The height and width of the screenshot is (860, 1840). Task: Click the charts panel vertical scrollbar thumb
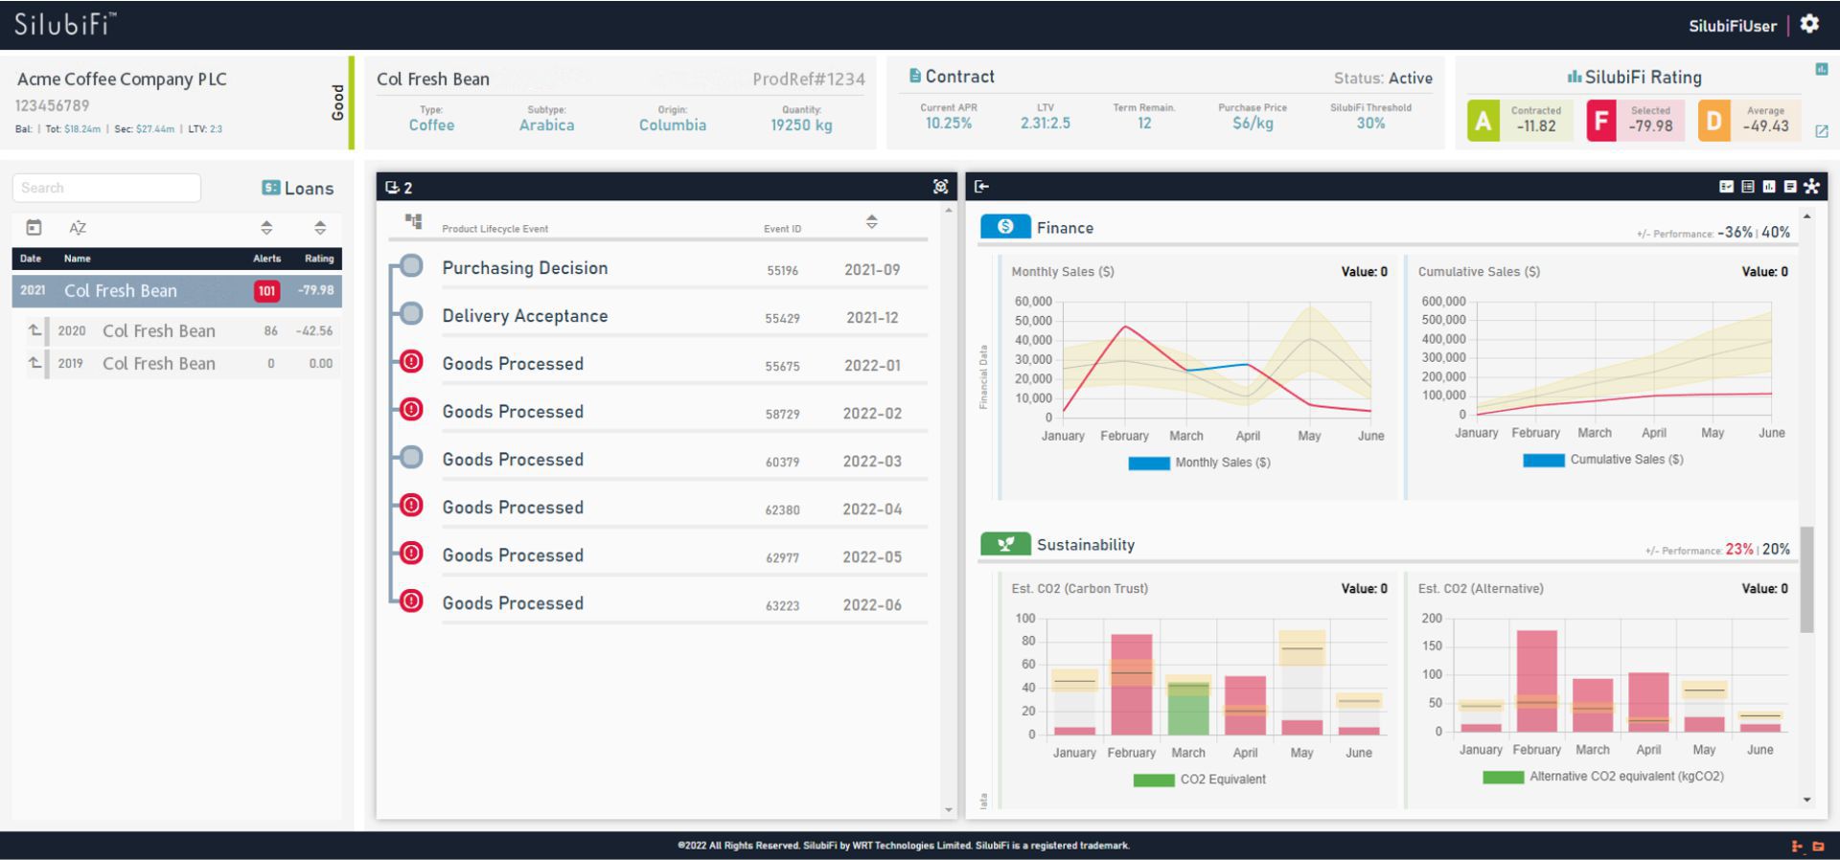click(1806, 579)
